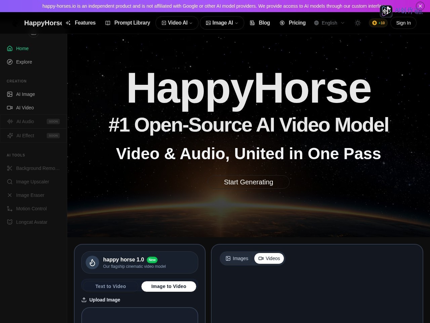The image size is (430, 323).
Task: Dismiss the purple disclaimer banner
Action: (420, 6)
